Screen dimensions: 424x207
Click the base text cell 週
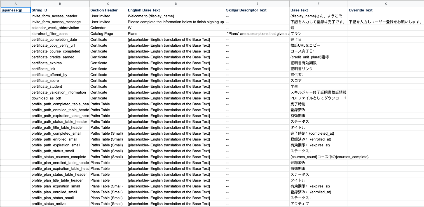[319, 28]
